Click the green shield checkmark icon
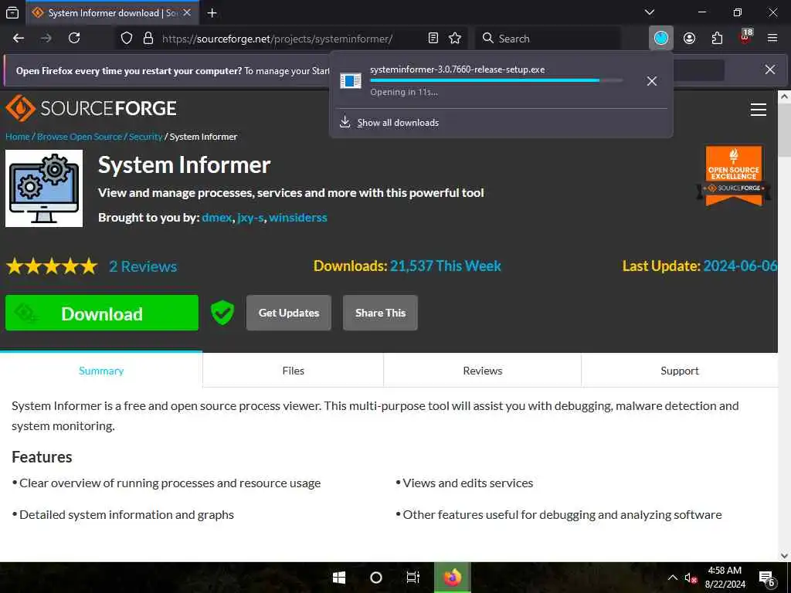 pyautogui.click(x=222, y=313)
